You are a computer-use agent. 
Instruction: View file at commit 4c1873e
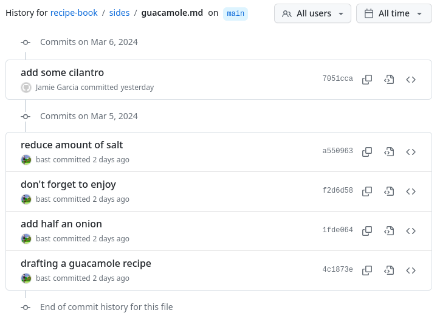click(x=389, y=271)
